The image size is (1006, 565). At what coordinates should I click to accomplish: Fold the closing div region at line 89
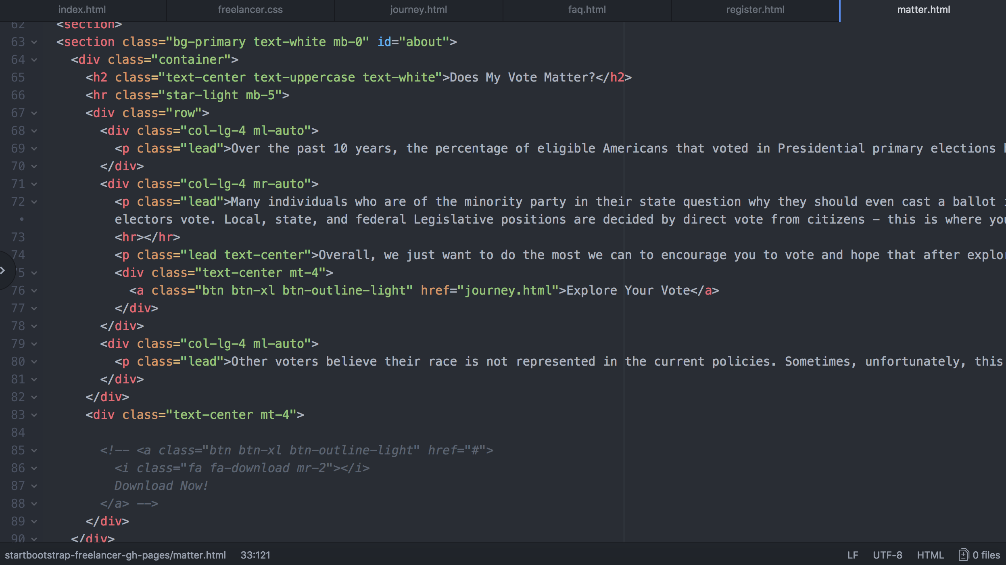tap(34, 521)
